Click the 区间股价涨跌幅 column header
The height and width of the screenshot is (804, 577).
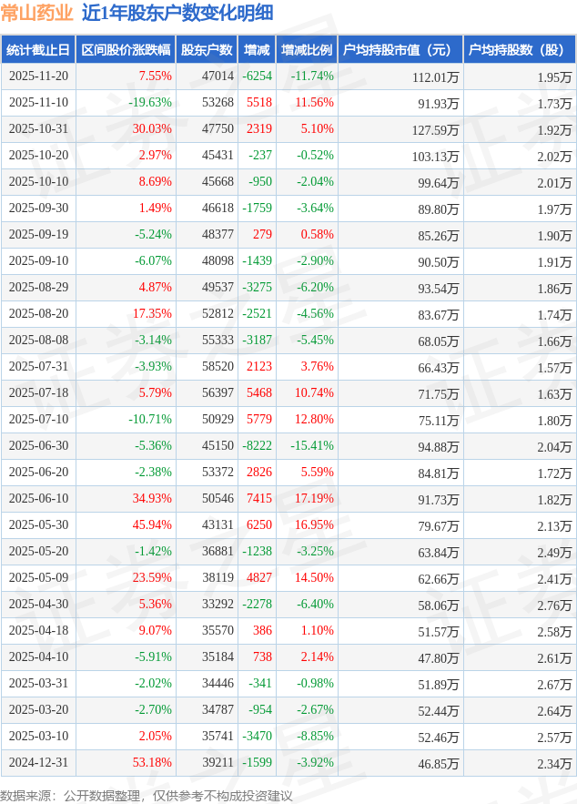125,50
